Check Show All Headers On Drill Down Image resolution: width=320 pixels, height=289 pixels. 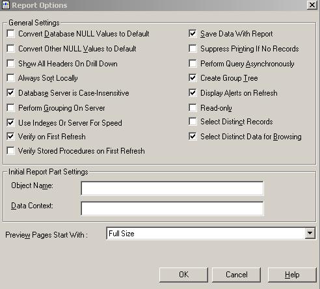click(10, 64)
